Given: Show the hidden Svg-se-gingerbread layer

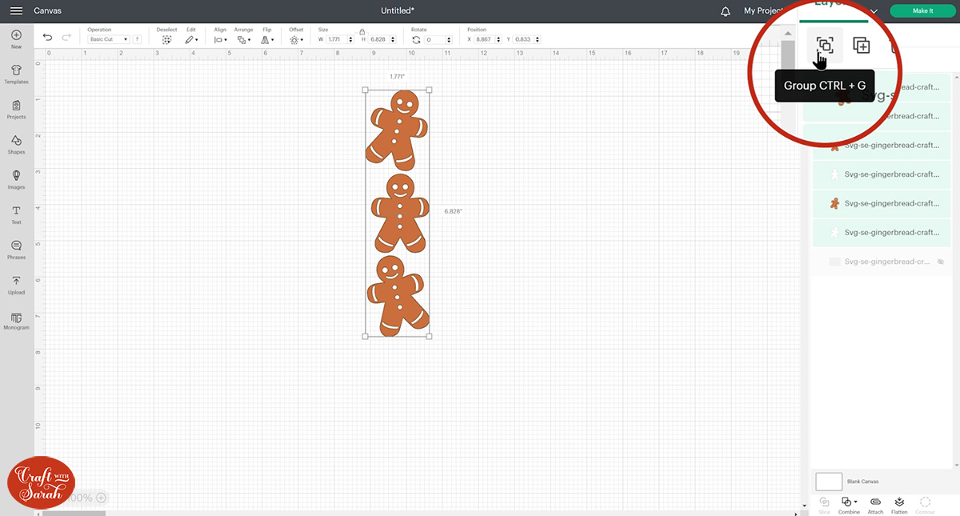Looking at the screenshot, I should [x=941, y=262].
